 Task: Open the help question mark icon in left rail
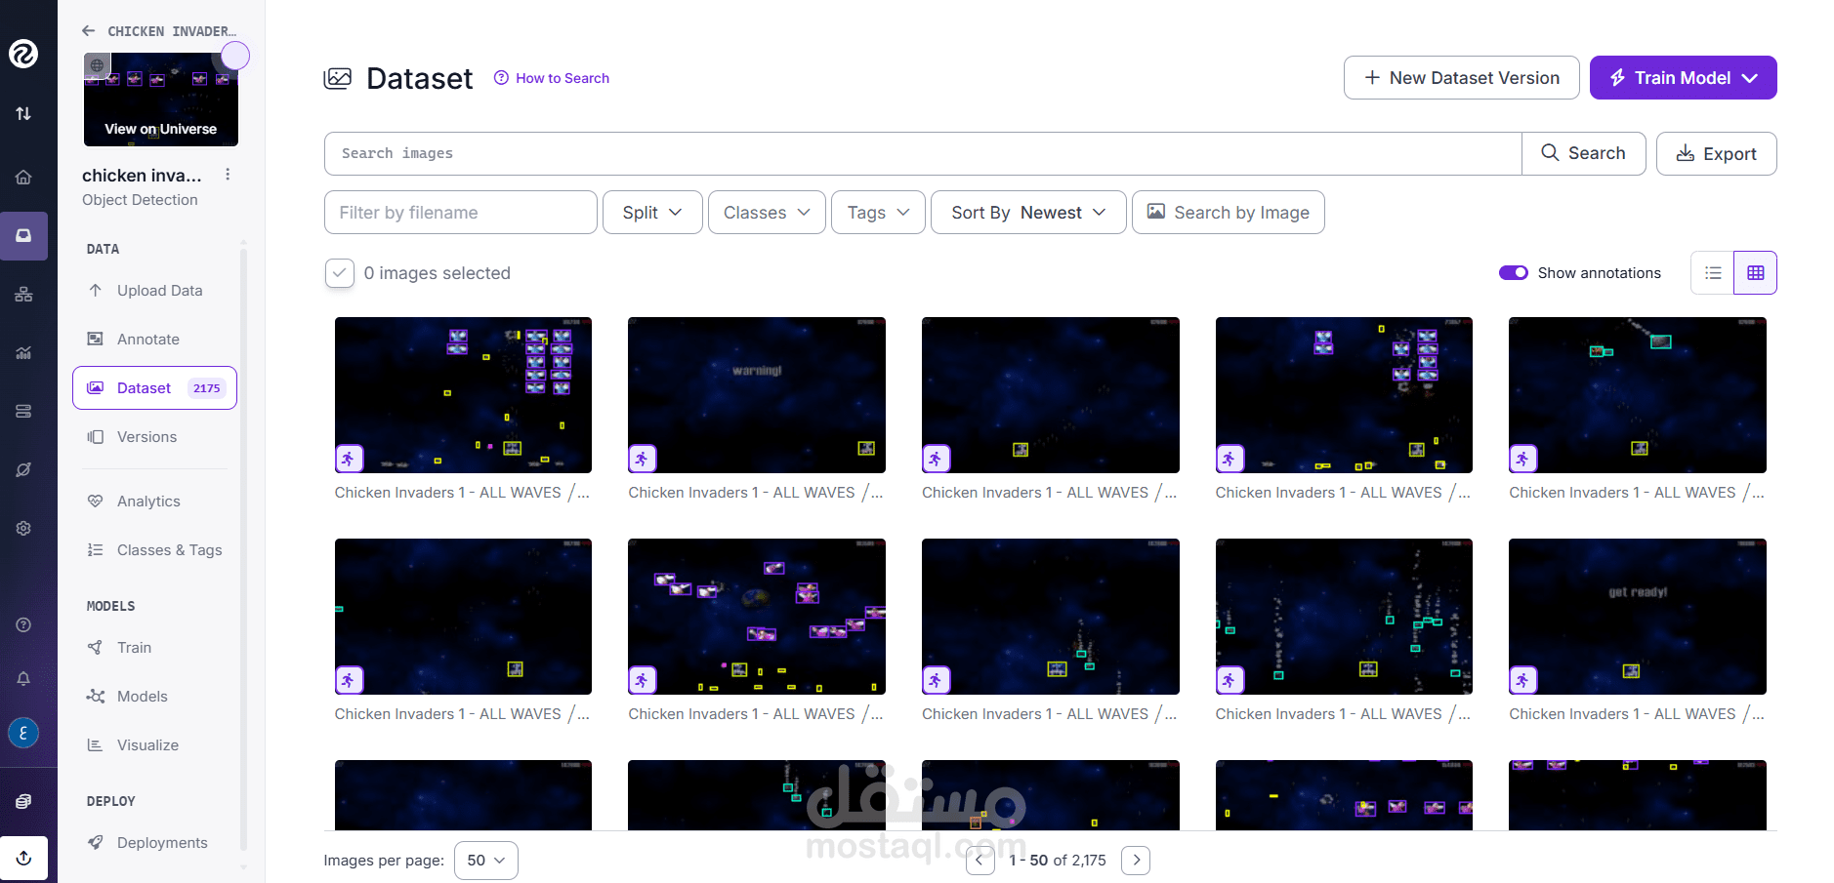[23, 624]
